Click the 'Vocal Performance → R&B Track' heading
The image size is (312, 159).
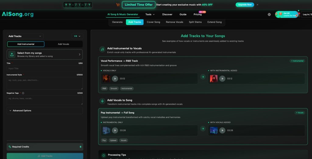(x=119, y=61)
